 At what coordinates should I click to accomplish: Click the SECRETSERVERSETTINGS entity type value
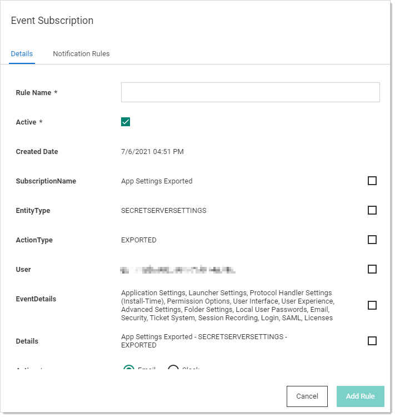pos(163,211)
